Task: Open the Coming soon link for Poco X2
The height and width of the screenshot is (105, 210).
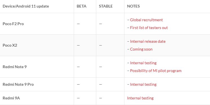Action: (141, 49)
